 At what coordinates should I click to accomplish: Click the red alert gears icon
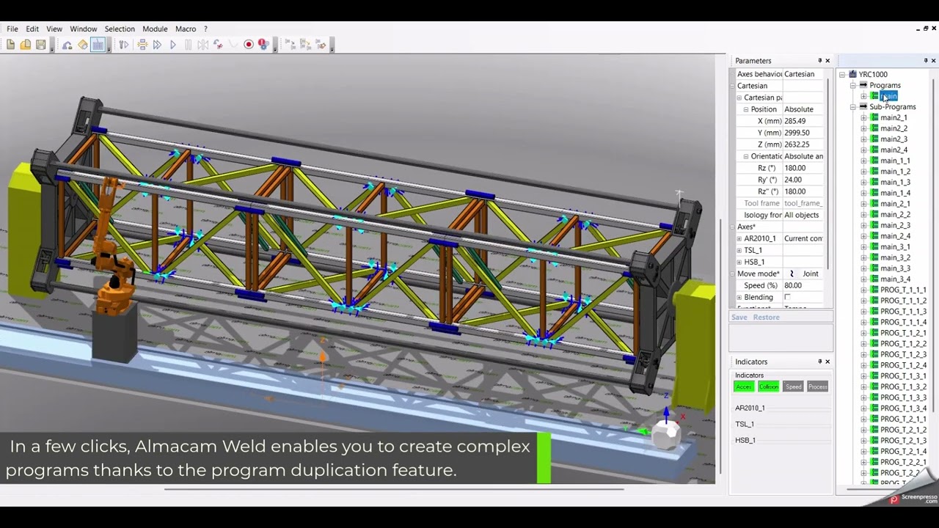click(263, 45)
